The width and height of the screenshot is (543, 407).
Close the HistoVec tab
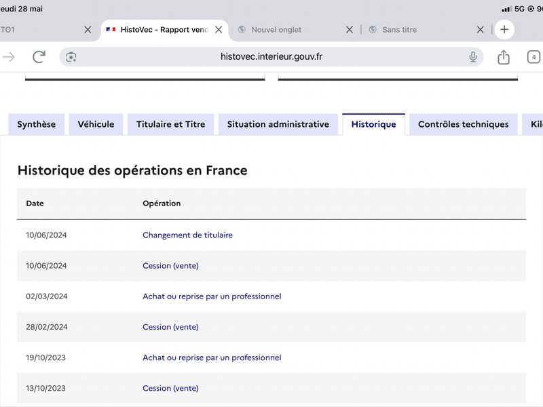coord(219,30)
